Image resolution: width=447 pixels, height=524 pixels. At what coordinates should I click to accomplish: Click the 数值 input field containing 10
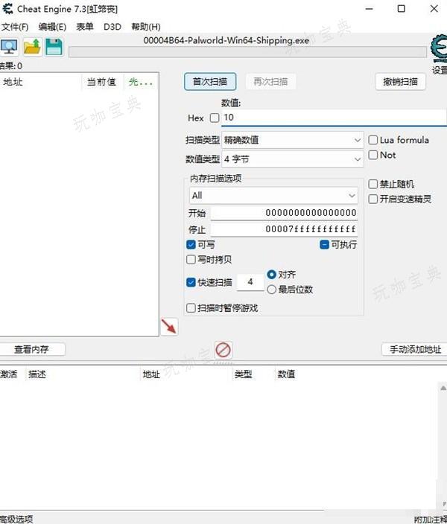tap(334, 118)
